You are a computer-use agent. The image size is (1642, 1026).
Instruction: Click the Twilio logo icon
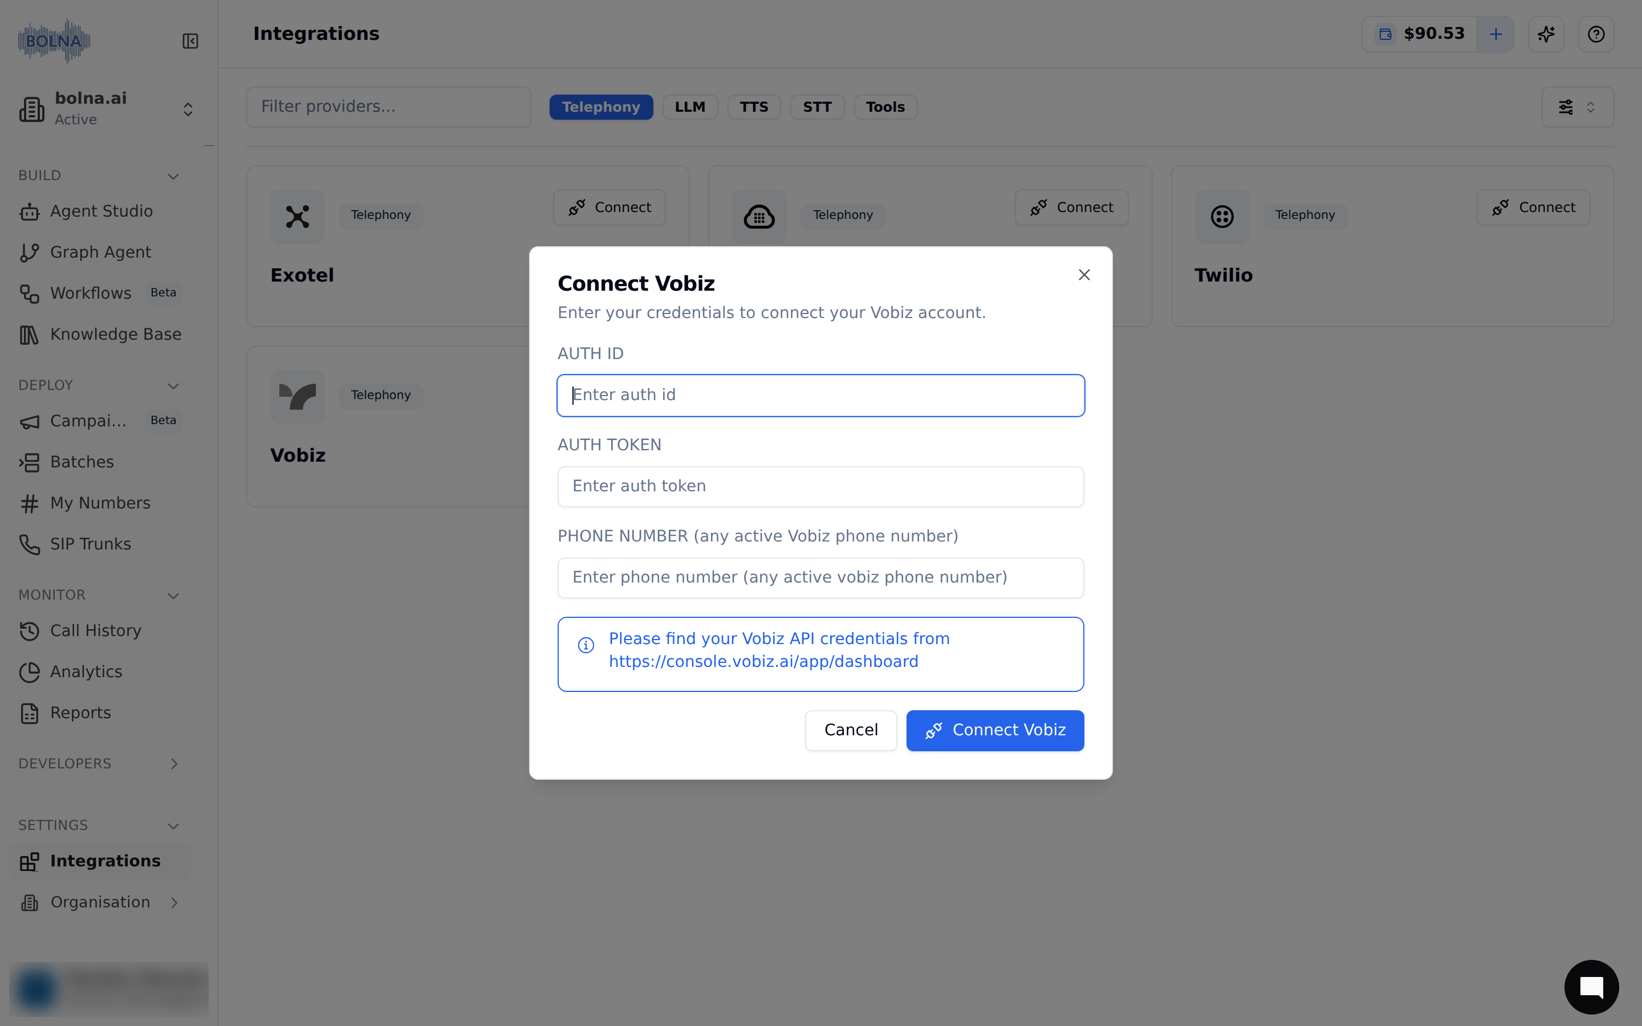pyautogui.click(x=1222, y=217)
